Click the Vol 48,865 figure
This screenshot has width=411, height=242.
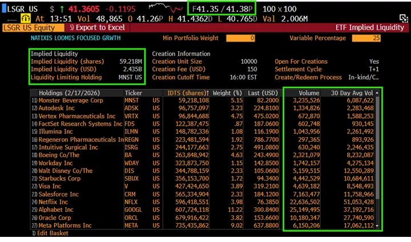(x=100, y=19)
